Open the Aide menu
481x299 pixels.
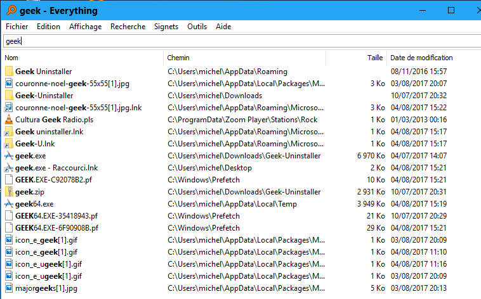[223, 27]
